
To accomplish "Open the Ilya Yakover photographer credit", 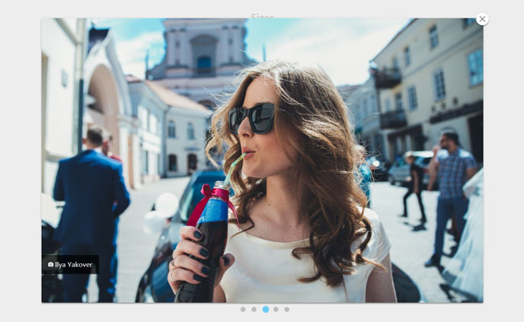I will (73, 264).
